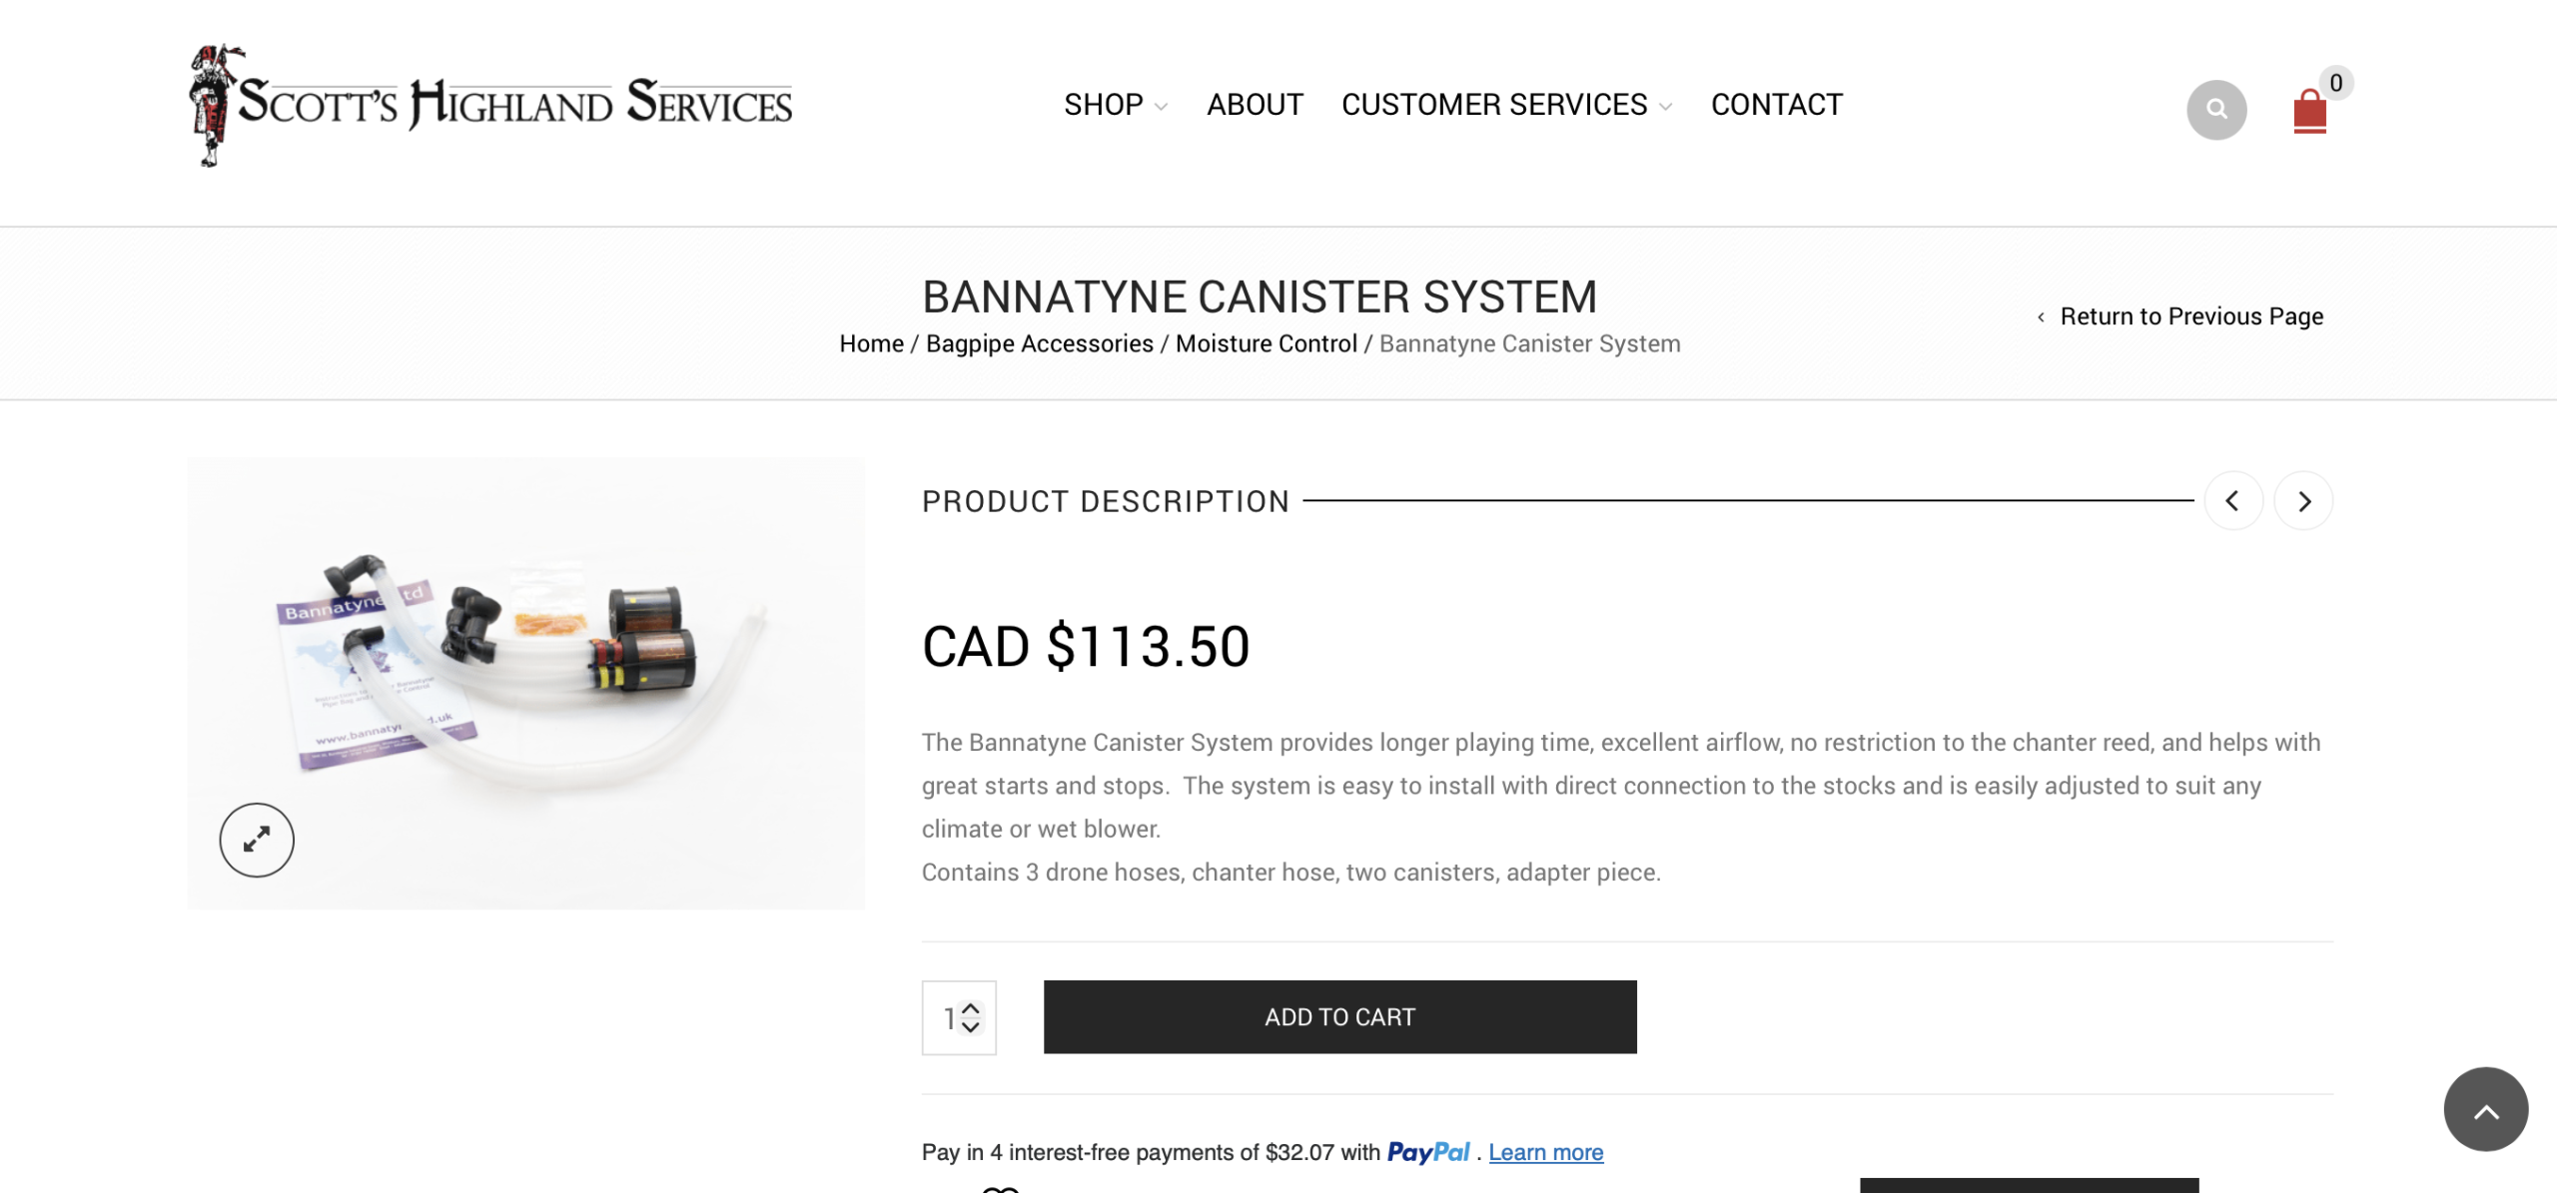Click the PayPal logo
The image size is (2557, 1193).
click(x=1427, y=1152)
